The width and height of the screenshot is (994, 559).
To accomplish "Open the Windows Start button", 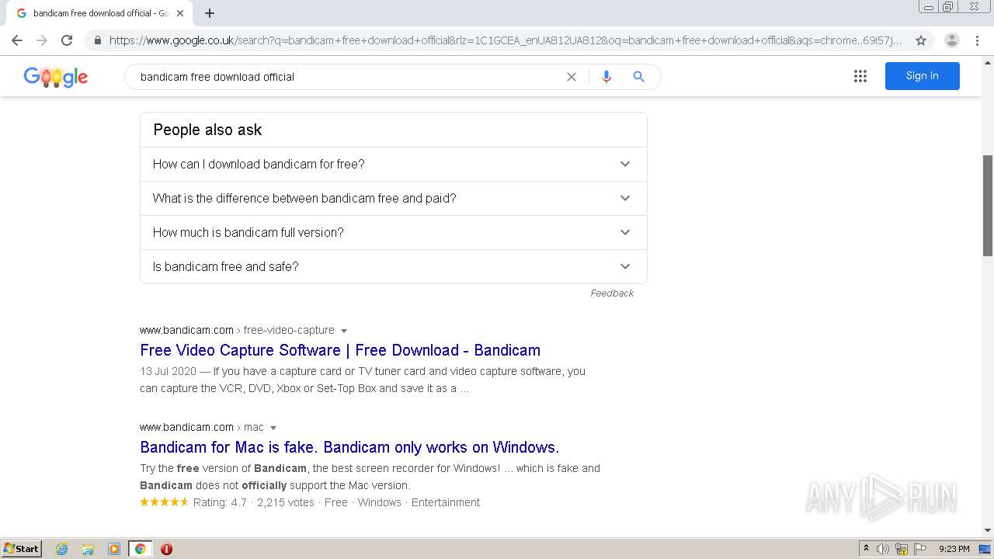I will point(21,549).
